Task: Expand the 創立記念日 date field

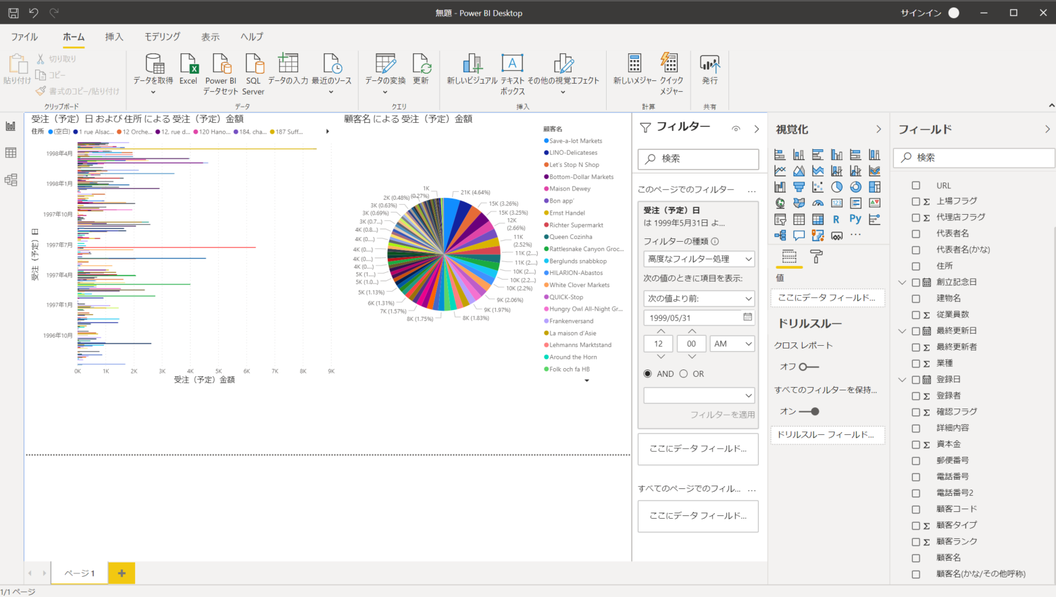Action: click(902, 282)
